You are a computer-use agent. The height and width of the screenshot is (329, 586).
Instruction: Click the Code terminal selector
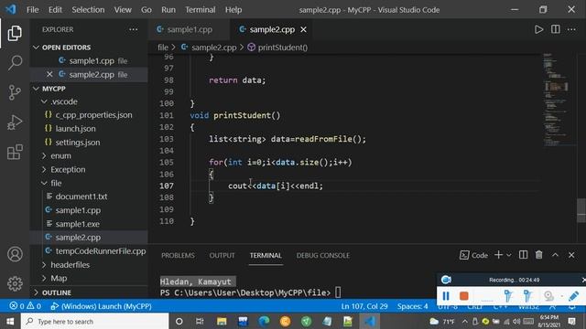pos(473,255)
